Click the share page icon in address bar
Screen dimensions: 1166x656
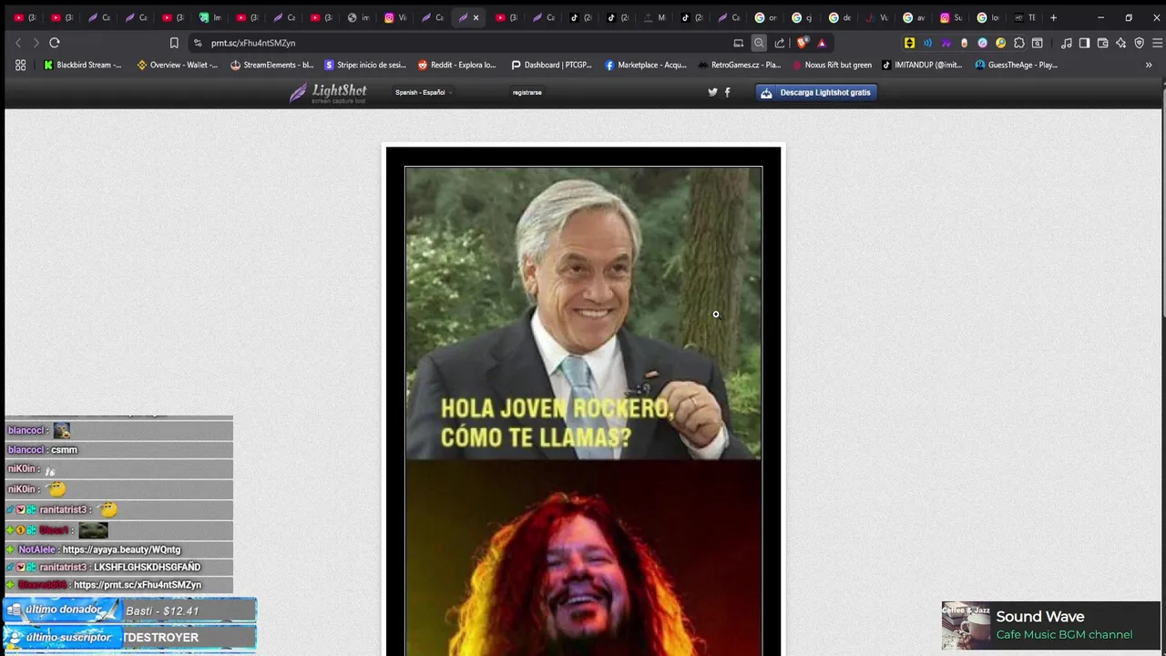coord(780,43)
